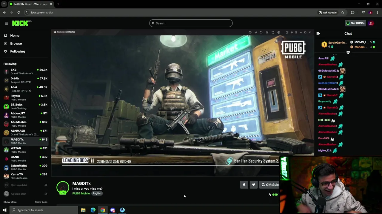This screenshot has width=382, height=214.
Task: Open Chrome media control icon
Action: (363, 12)
